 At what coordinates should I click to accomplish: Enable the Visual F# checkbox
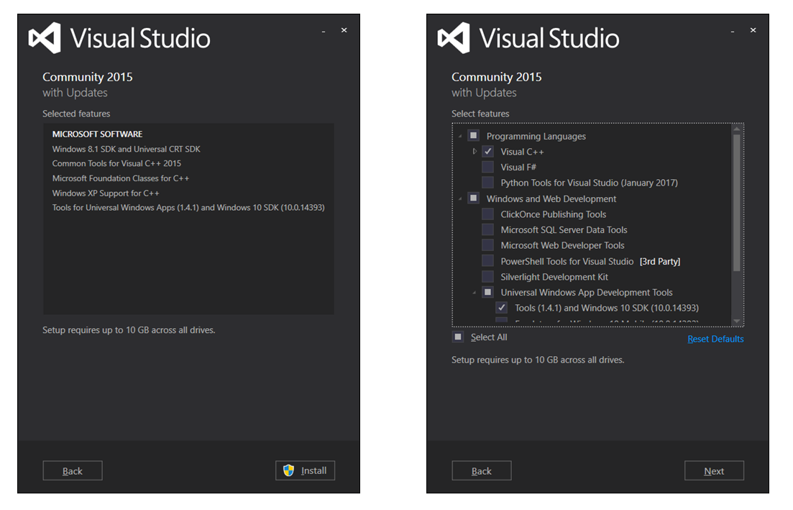tap(487, 167)
